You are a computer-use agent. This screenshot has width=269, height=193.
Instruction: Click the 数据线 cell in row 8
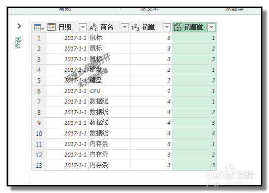(109, 113)
